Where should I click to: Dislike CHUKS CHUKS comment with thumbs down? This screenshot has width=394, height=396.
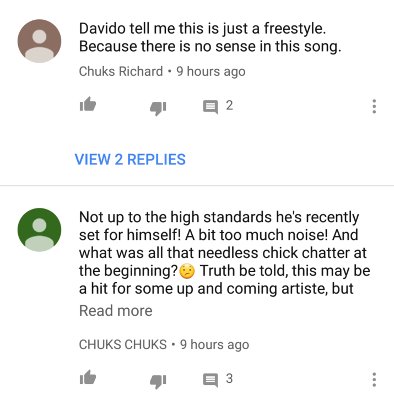click(x=158, y=382)
